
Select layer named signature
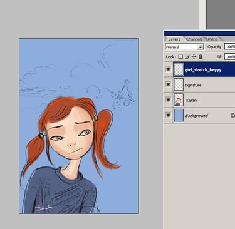193,85
